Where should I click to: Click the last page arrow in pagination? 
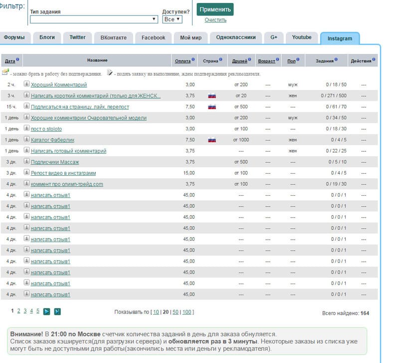(x=57, y=312)
